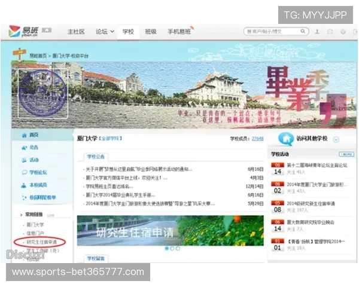Select the third carousel dot
359x287 pixels.
[x=178, y=248]
